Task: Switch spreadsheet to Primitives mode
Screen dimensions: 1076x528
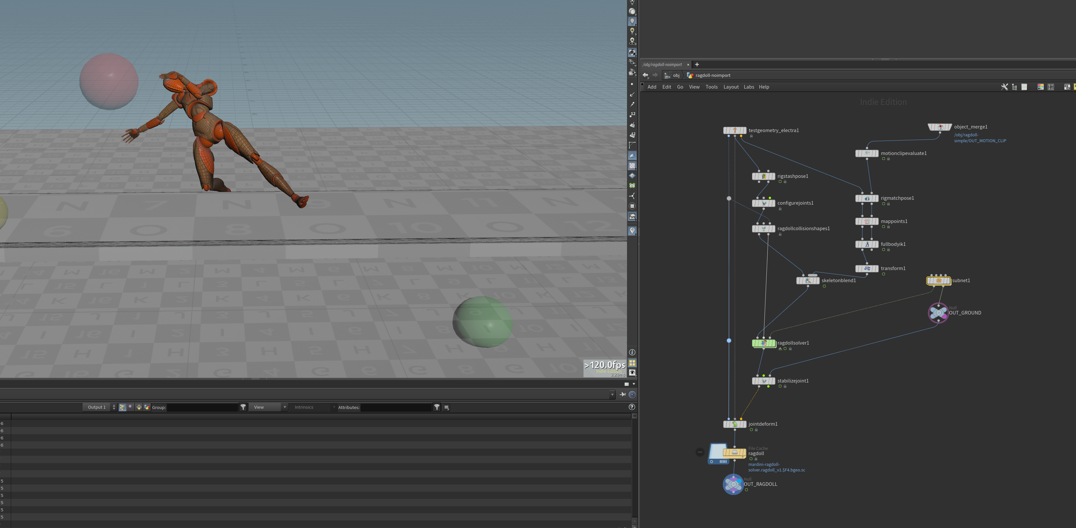Action: 139,407
